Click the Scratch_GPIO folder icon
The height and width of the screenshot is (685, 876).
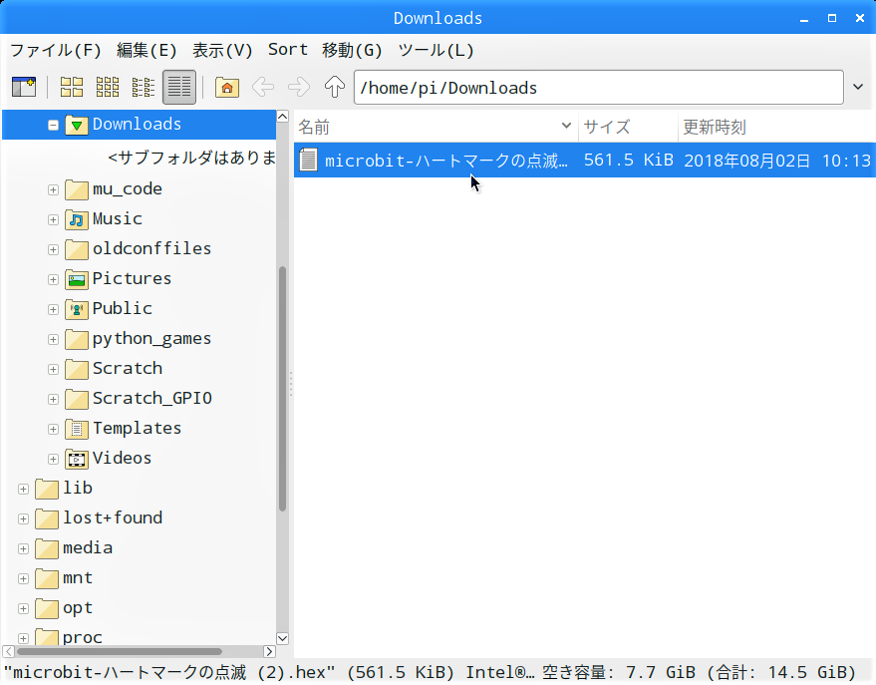77,400
